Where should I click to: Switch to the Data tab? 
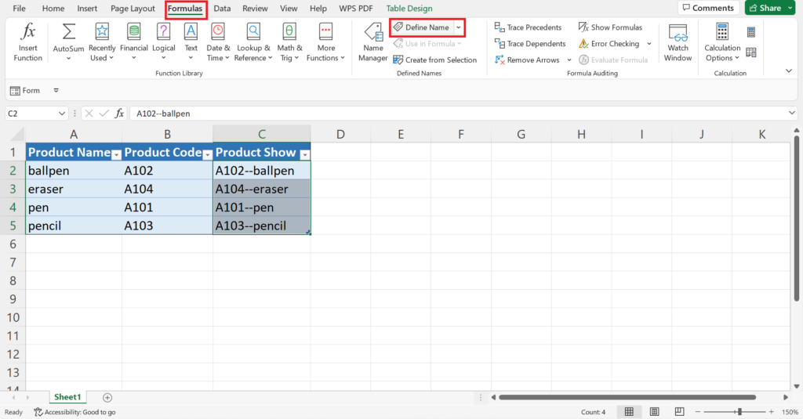[x=222, y=8]
